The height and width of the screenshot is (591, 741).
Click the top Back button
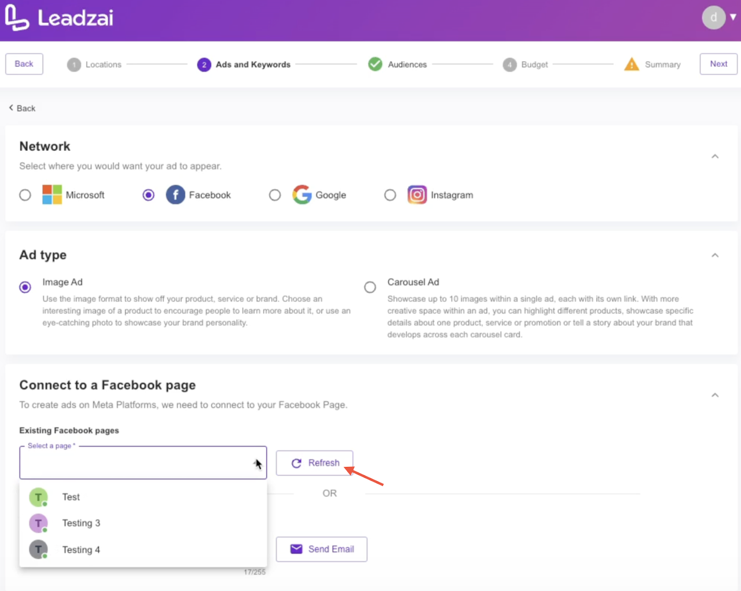coord(24,64)
